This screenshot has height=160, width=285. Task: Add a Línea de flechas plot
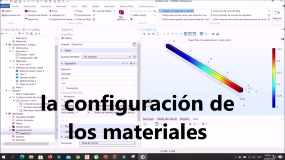tap(102, 11)
